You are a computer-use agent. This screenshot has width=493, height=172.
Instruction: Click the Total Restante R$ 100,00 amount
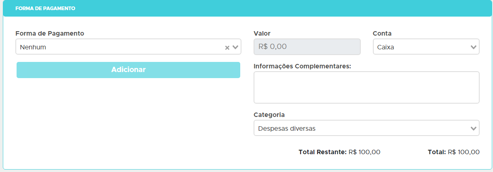364,152
